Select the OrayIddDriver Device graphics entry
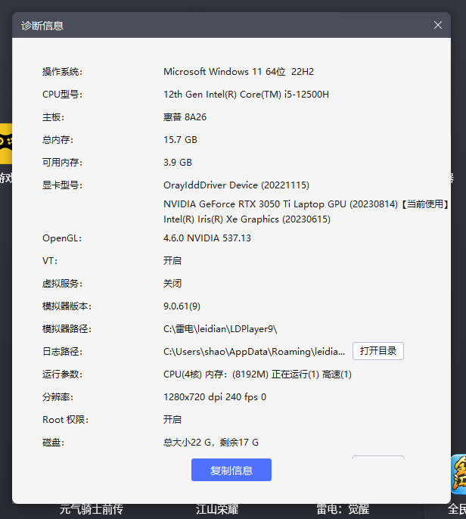Screen dimensions: 466x519 point(236,185)
